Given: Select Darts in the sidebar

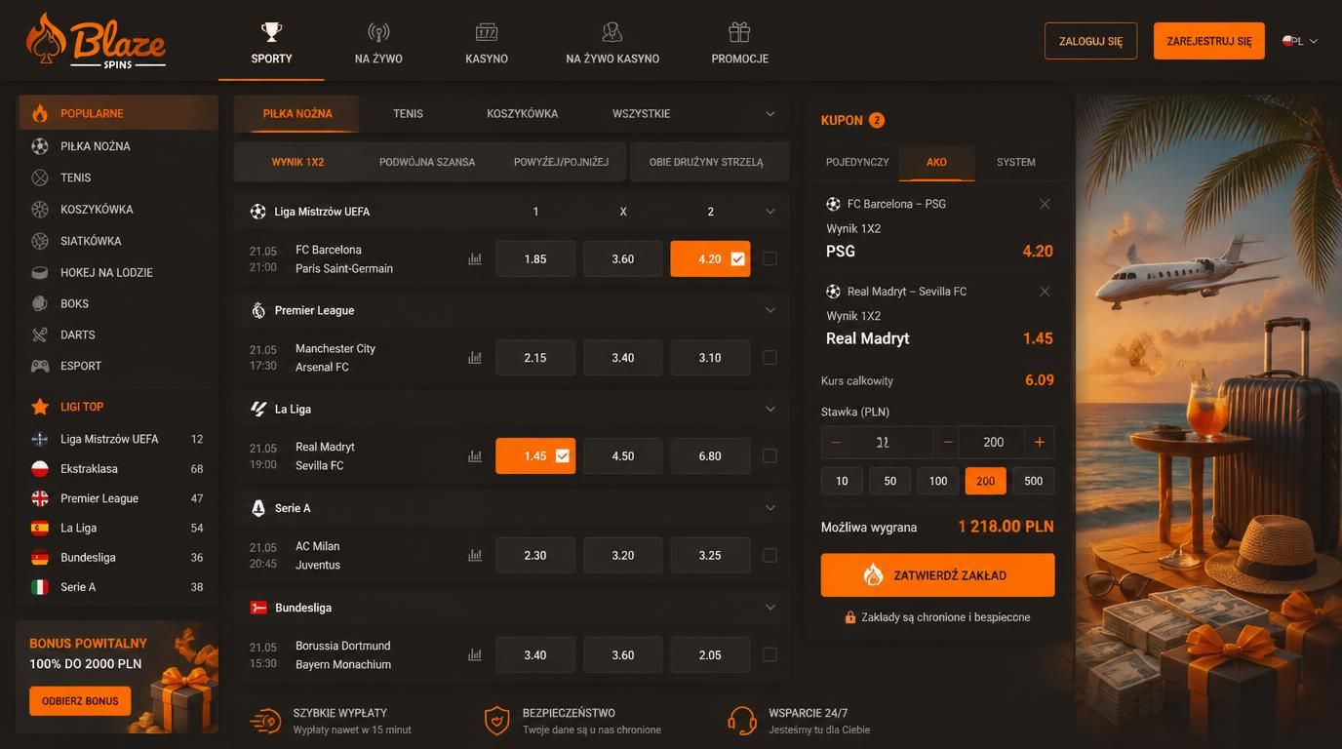Looking at the screenshot, I should pos(117,335).
